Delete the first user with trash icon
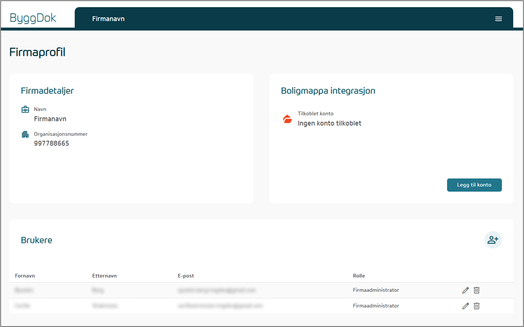This screenshot has height=327, width=524. [477, 290]
